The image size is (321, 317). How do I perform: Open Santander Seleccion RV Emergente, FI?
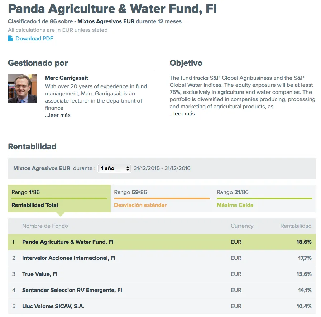point(72,290)
